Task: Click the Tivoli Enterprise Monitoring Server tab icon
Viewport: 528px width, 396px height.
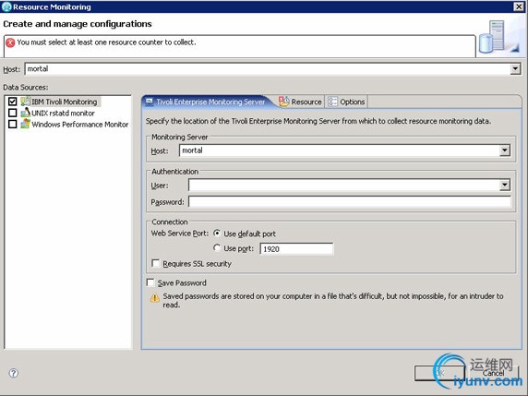Action: click(150, 102)
